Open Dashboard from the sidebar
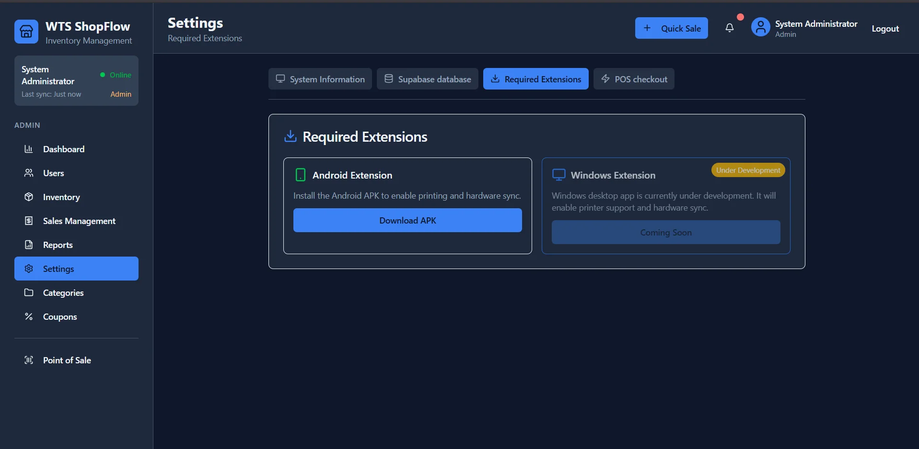This screenshot has height=449, width=919. (x=76, y=149)
